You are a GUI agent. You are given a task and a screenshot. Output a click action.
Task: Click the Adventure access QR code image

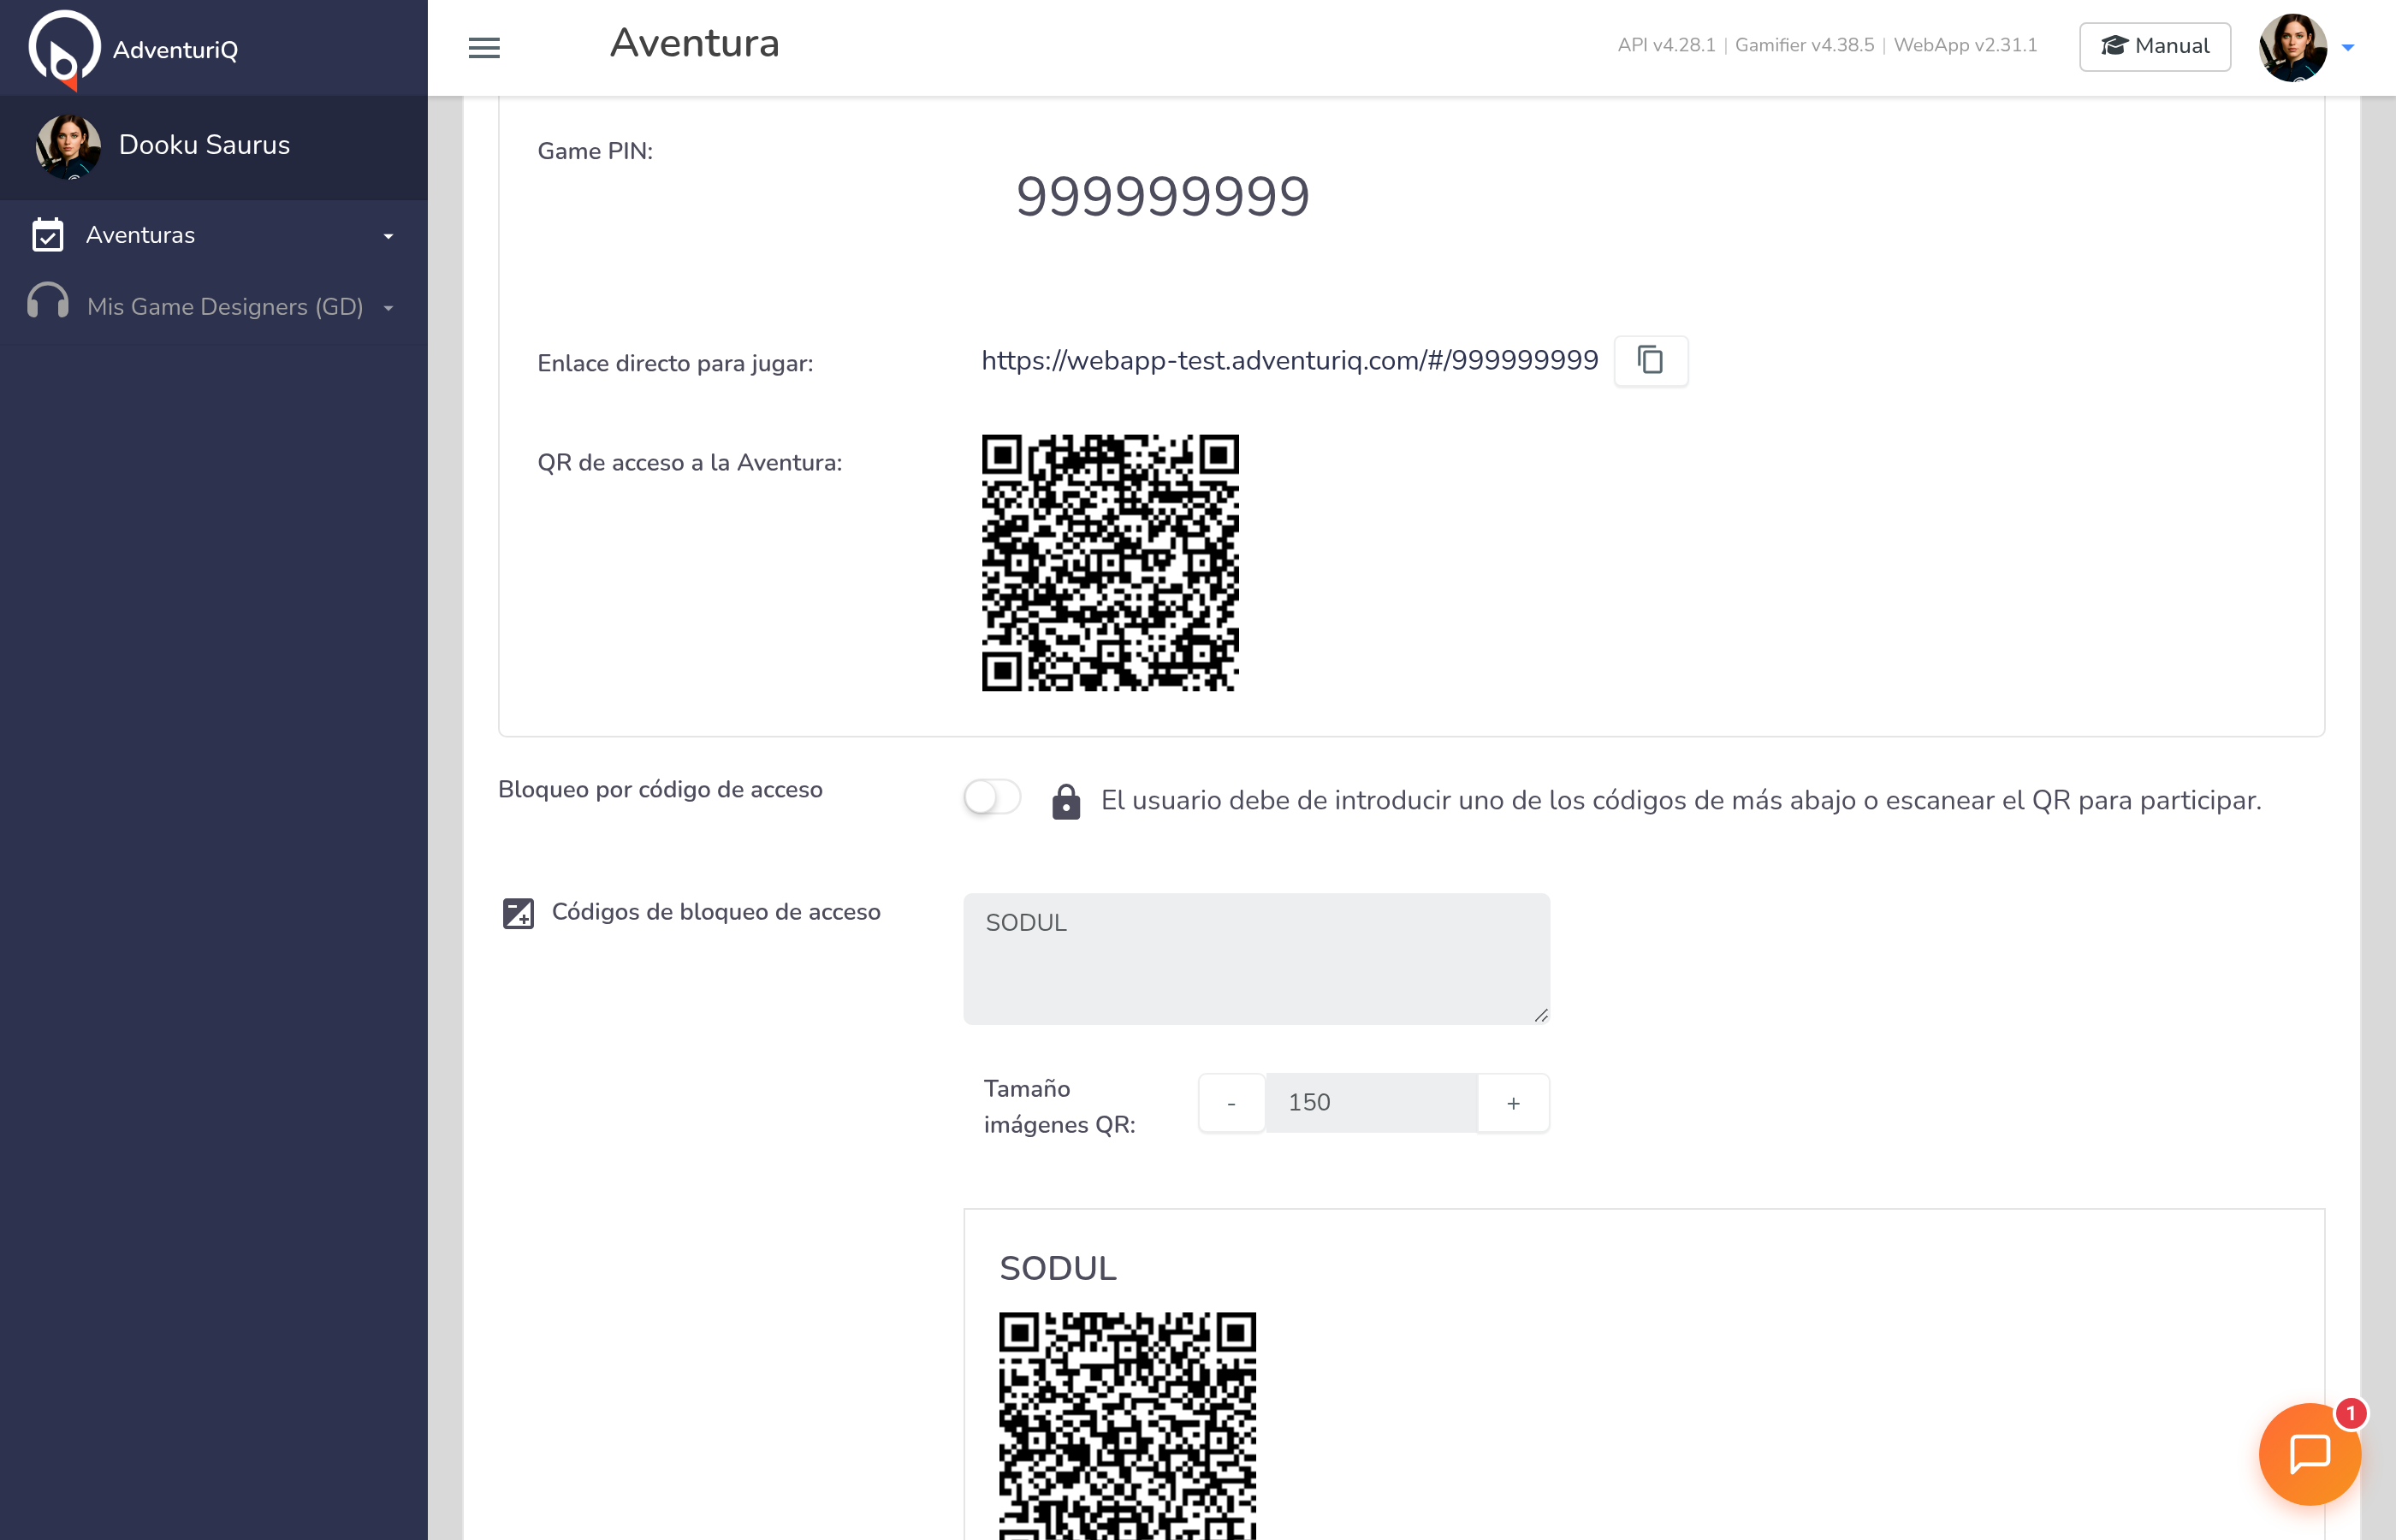(x=1110, y=563)
